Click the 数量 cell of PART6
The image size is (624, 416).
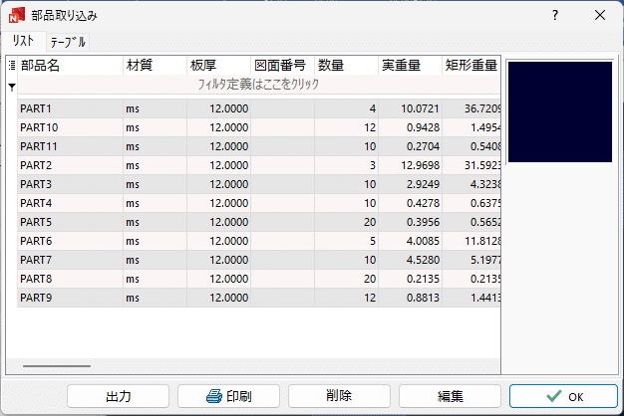click(x=346, y=241)
